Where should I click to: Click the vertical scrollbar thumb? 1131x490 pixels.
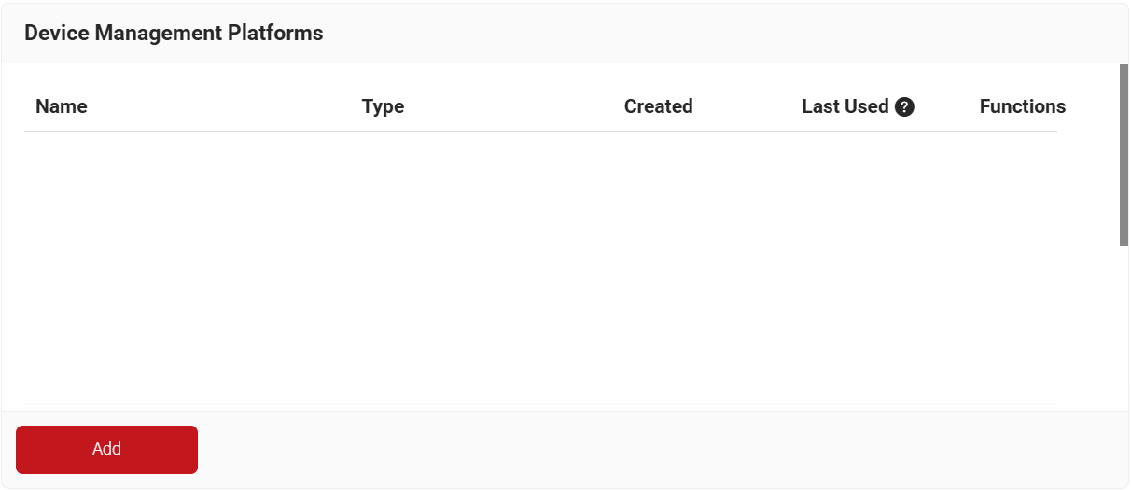coord(1124,155)
